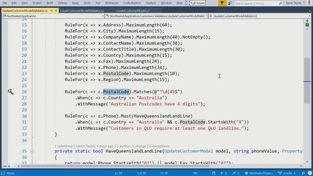The width and height of the screenshot is (313, 176).
Task: Open the Window menu
Action: coord(166,3)
